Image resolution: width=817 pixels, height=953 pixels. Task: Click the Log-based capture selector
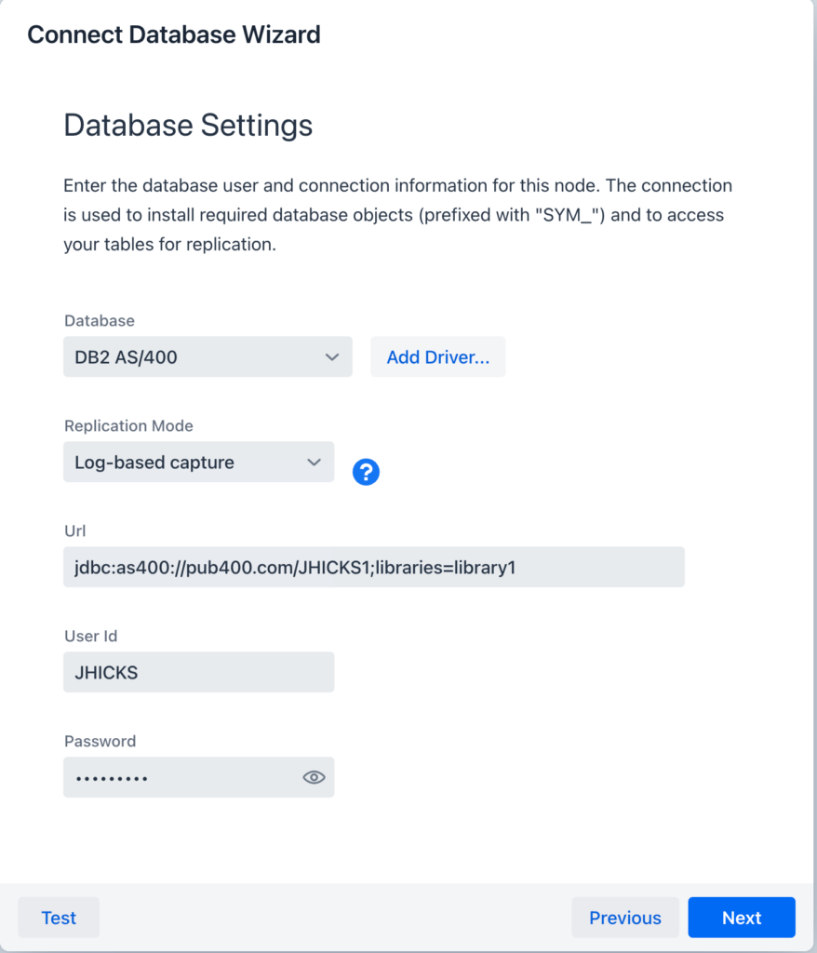(x=198, y=462)
